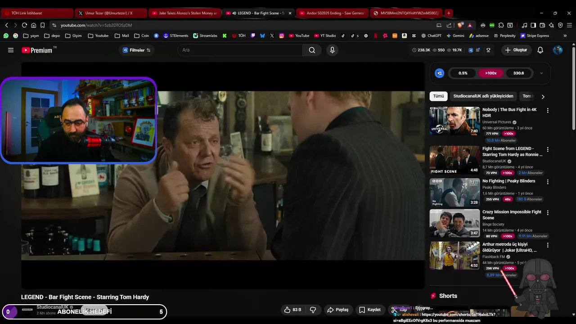The width and height of the screenshot is (576, 324).
Task: Bookmark this page with the bookmark icon
Action: (x=42, y=25)
